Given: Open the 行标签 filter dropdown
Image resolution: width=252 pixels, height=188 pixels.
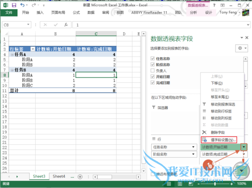Looking at the screenshot, I should click(x=33, y=49).
